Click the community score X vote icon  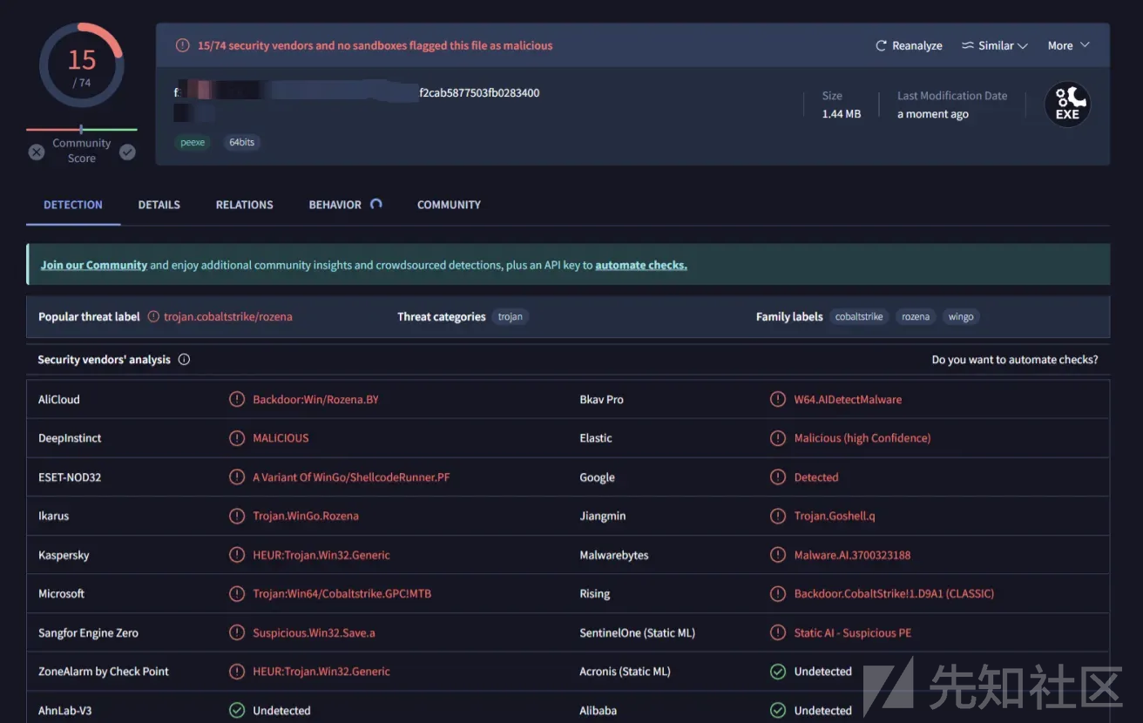pyautogui.click(x=37, y=152)
